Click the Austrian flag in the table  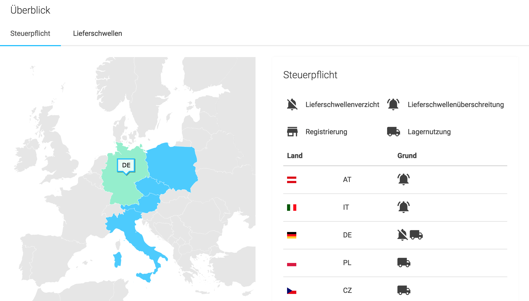pyautogui.click(x=291, y=180)
